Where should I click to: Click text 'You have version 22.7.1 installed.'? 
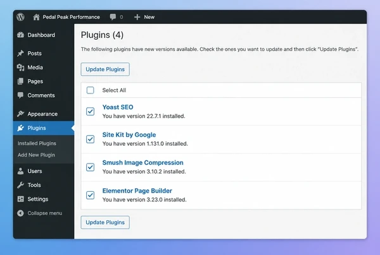click(x=144, y=116)
